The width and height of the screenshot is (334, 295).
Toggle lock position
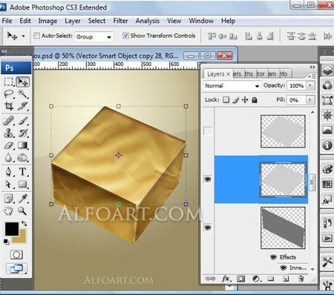[245, 100]
